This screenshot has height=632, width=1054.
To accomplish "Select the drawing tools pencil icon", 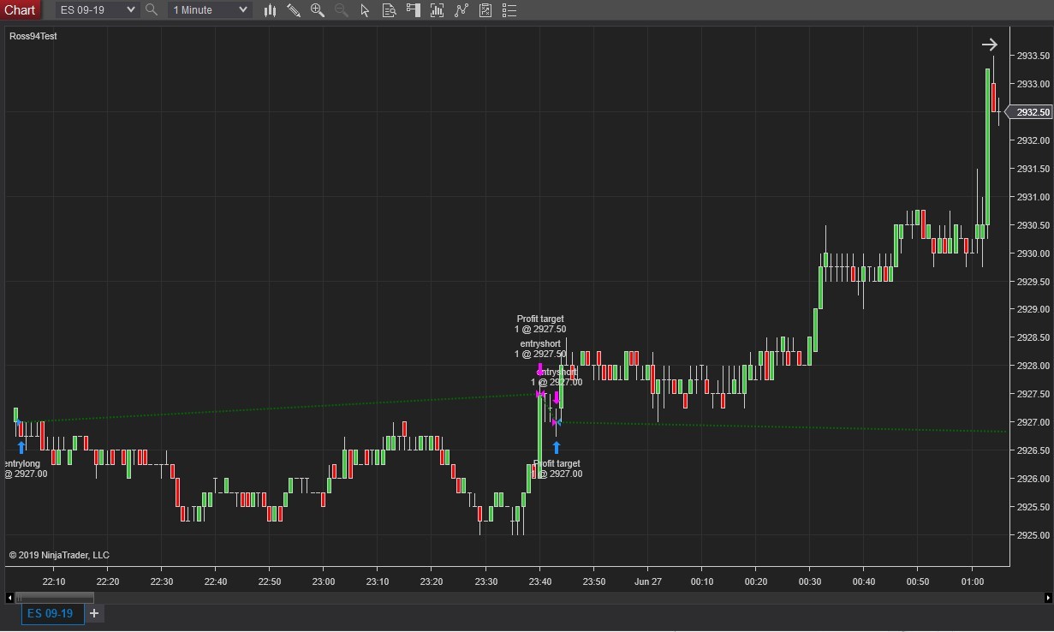I will tap(294, 10).
